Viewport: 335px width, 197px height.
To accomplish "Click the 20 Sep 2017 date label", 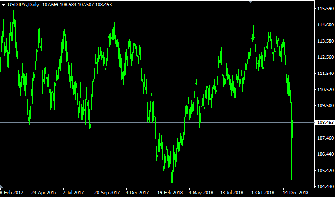I will 107,193.
